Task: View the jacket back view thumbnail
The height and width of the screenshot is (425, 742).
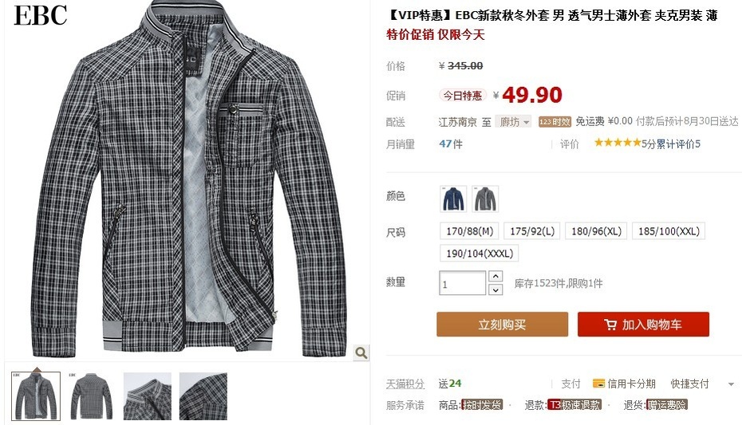Action: (x=92, y=396)
